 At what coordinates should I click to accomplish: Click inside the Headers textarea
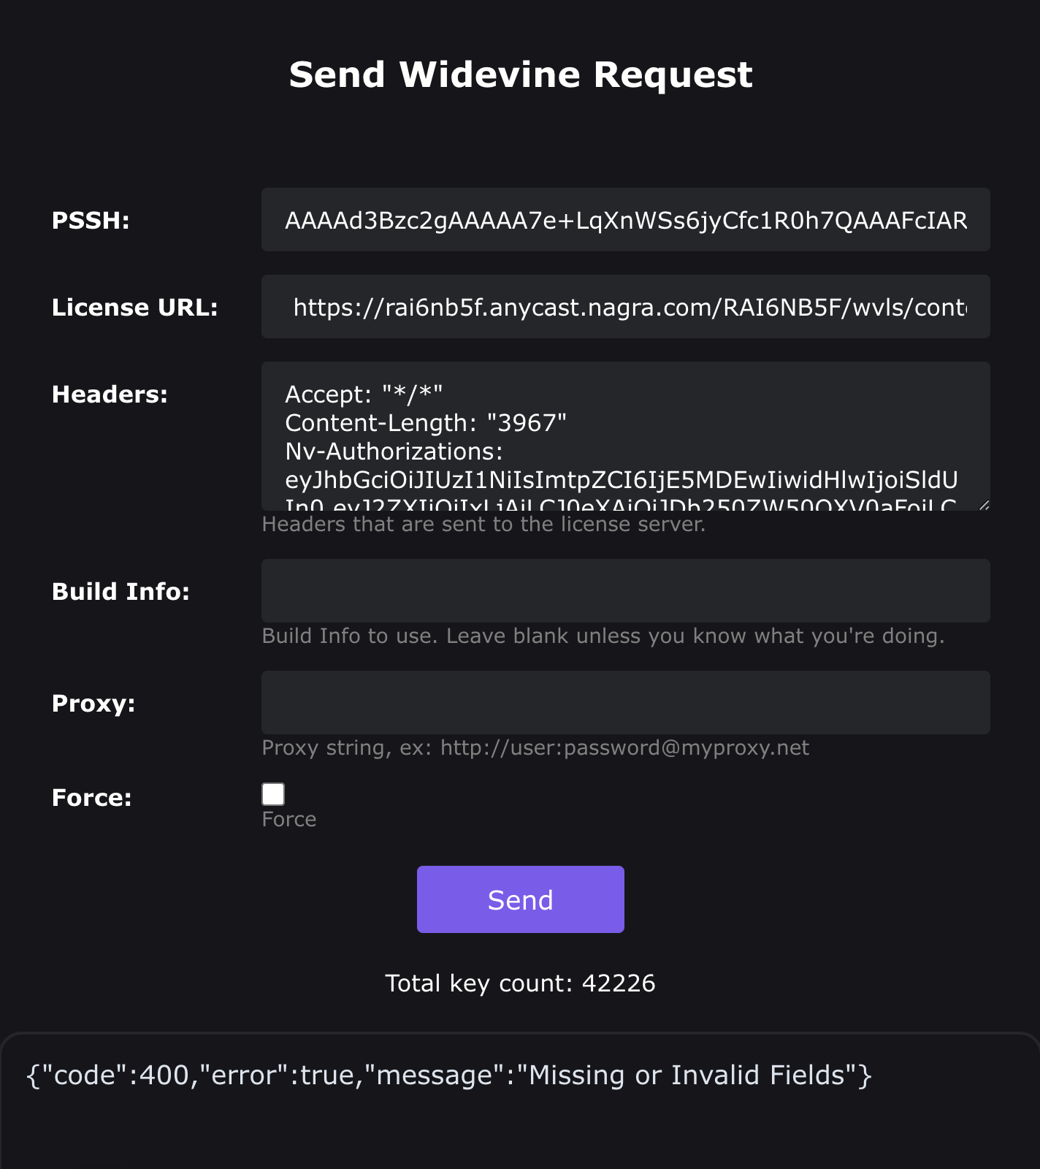625,436
